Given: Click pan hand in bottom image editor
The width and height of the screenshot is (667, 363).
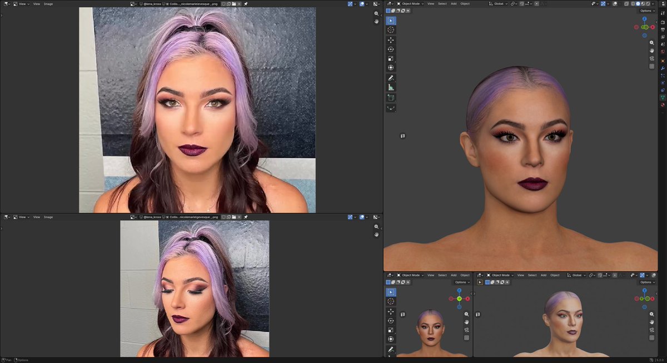Looking at the screenshot, I should (376, 235).
